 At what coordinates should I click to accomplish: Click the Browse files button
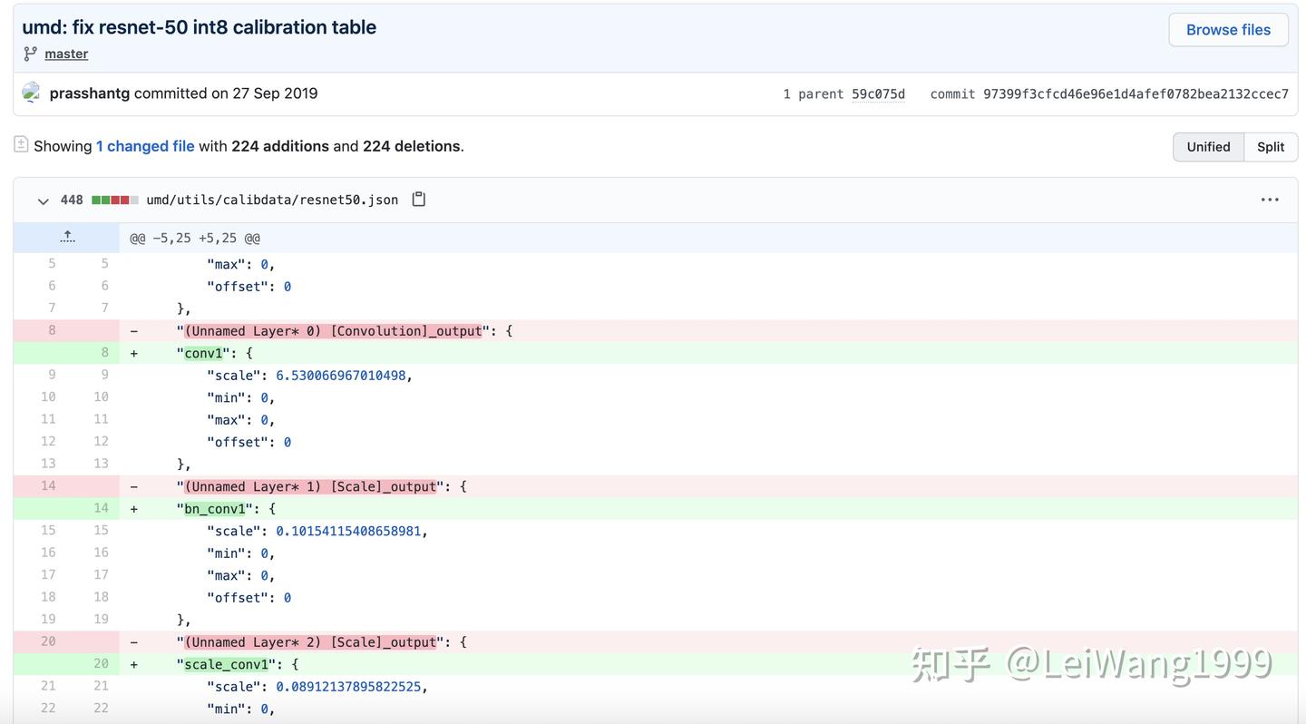1228,30
